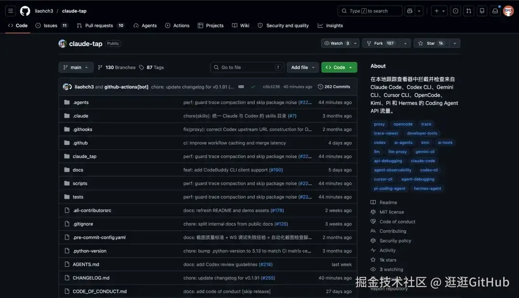519x298 pixels.
Task: Open the Contributing link
Action: 393,231
